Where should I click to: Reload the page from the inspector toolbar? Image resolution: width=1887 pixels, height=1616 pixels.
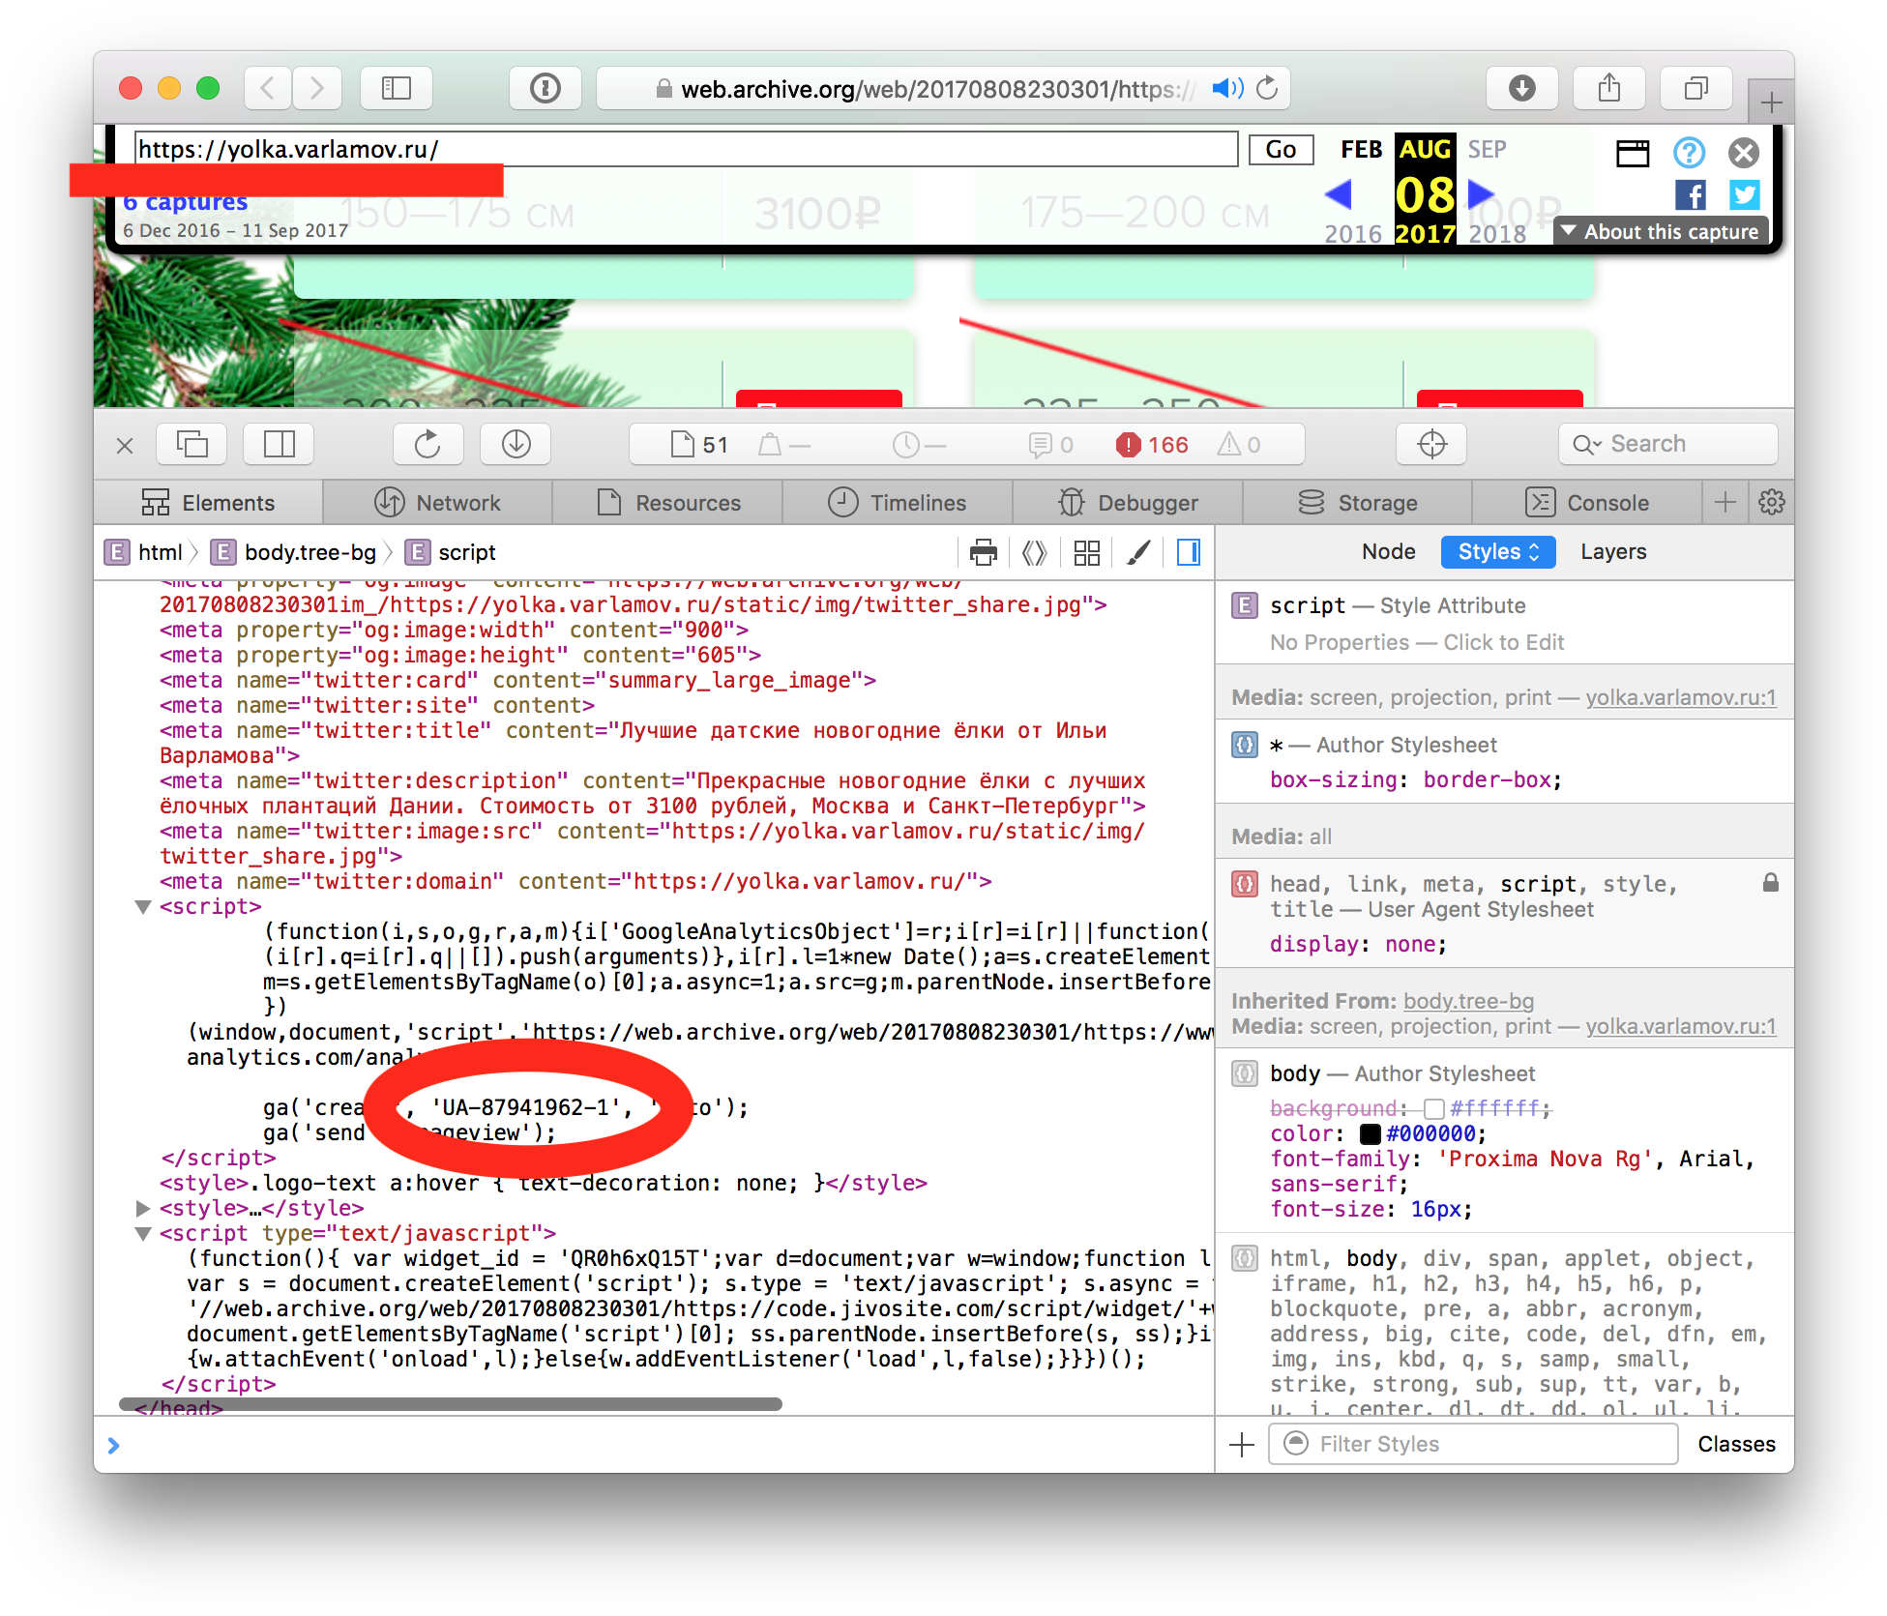(428, 444)
